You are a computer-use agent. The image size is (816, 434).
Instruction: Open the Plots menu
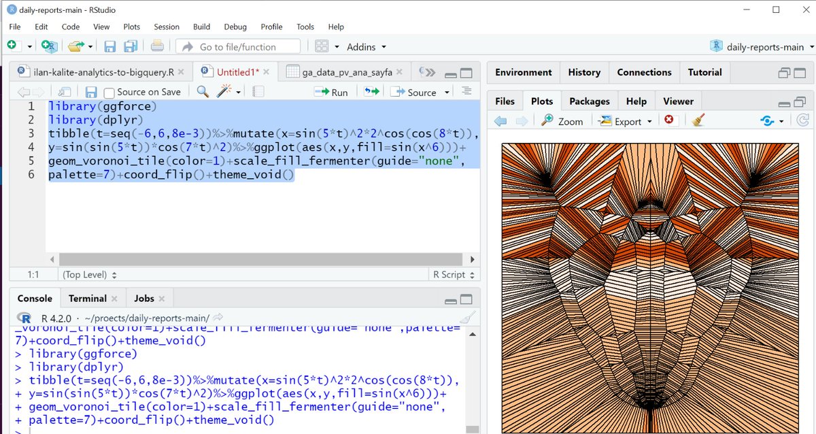(x=132, y=27)
